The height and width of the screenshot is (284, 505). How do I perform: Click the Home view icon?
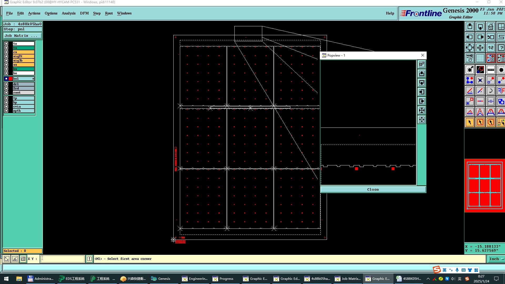click(x=491, y=27)
